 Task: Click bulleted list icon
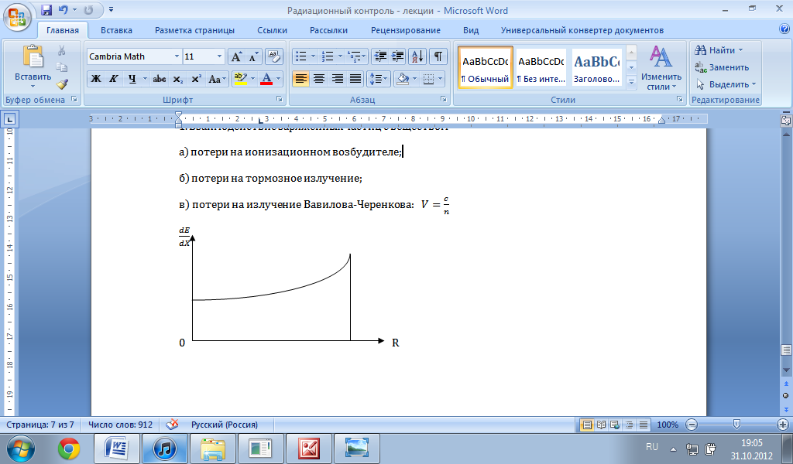tap(301, 56)
